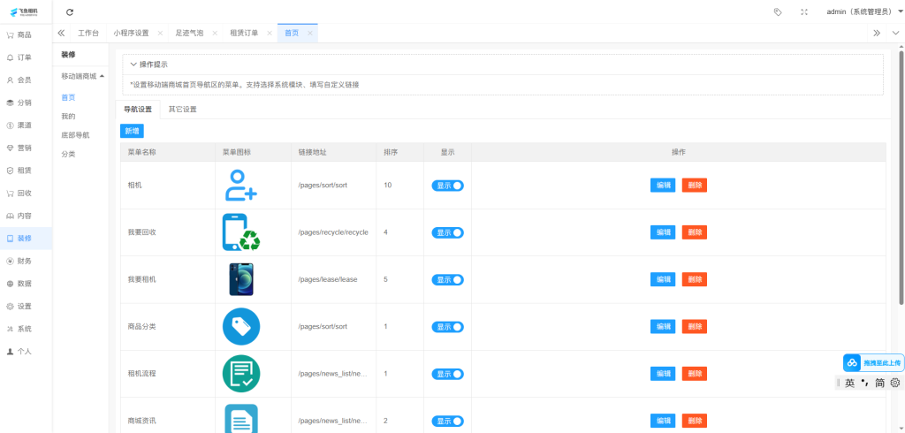This screenshot has width=905, height=433.
Task: Open 回收 in the left sidebar
Action: 26,194
